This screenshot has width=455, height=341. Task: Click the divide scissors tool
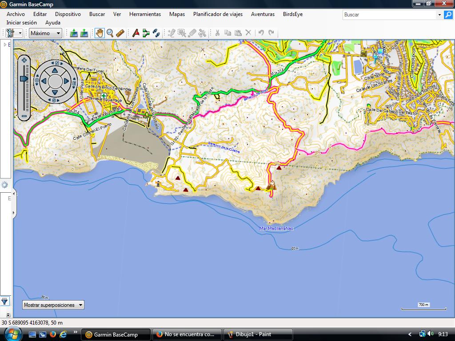(x=202, y=33)
